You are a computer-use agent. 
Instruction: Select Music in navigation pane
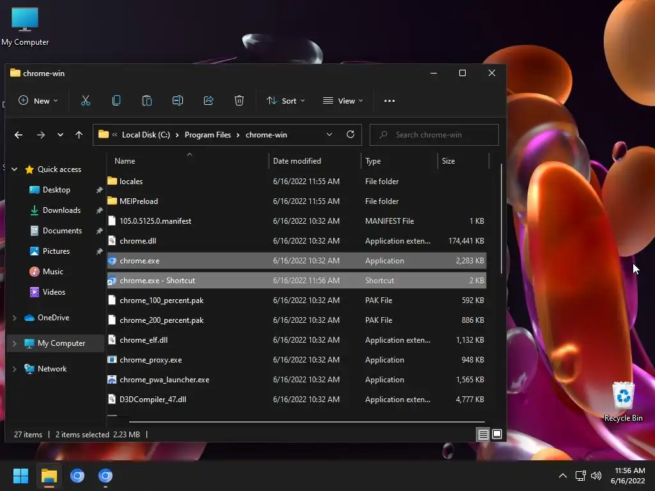point(52,271)
